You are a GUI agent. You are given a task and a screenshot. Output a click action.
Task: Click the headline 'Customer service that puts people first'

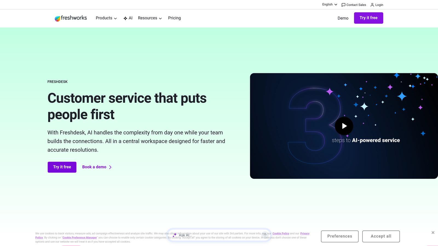127,106
